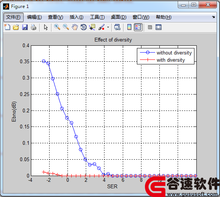Close the Figure 1 window
The image size is (220, 197).
tap(208, 5)
